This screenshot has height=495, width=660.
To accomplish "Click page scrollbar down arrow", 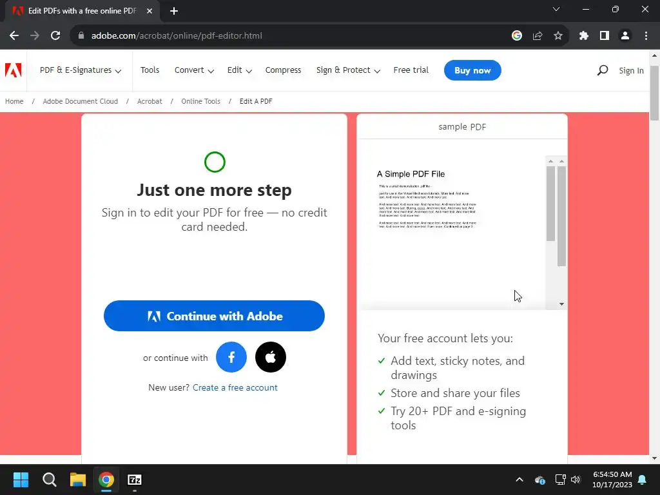I will (x=654, y=458).
